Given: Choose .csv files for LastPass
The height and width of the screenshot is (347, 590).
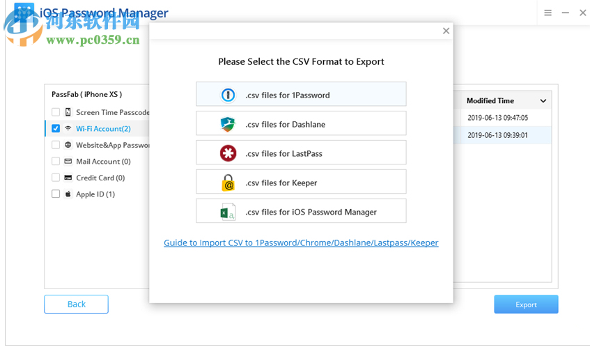Looking at the screenshot, I should [301, 153].
